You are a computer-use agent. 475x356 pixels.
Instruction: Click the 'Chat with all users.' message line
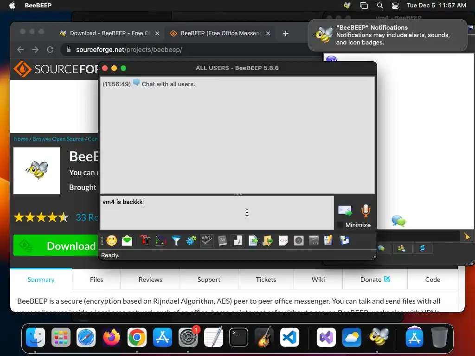point(168,84)
